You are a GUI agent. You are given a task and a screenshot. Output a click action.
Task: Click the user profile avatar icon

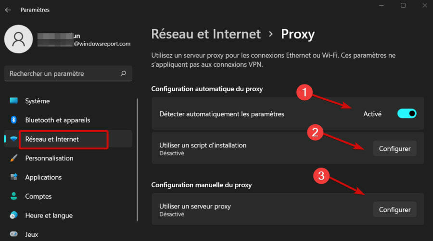point(18,39)
